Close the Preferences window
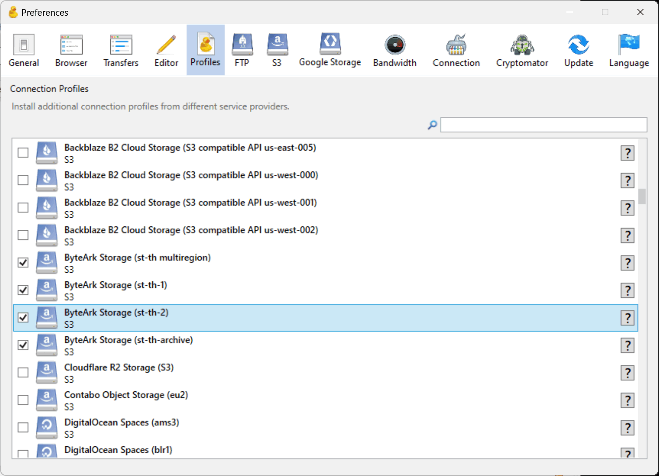Viewport: 659px width, 476px height. (x=640, y=12)
